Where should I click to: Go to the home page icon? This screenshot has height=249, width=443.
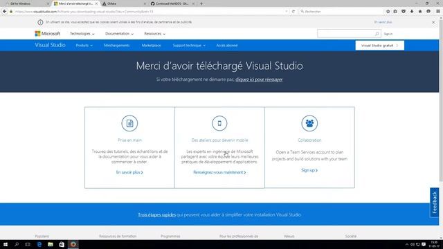[x=420, y=12]
